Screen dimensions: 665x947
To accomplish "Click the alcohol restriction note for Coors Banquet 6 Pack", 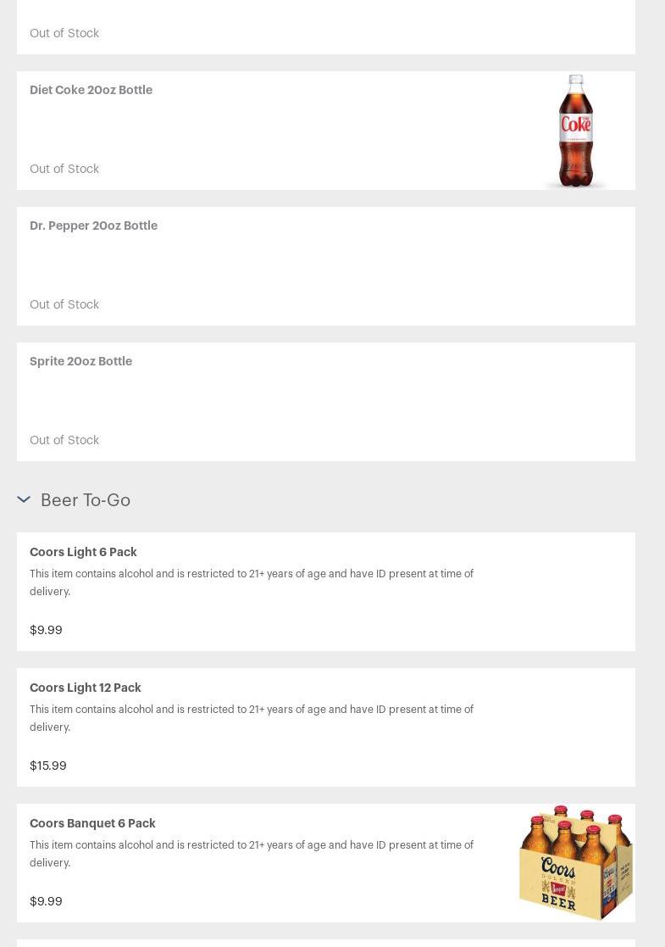I will 251,854.
